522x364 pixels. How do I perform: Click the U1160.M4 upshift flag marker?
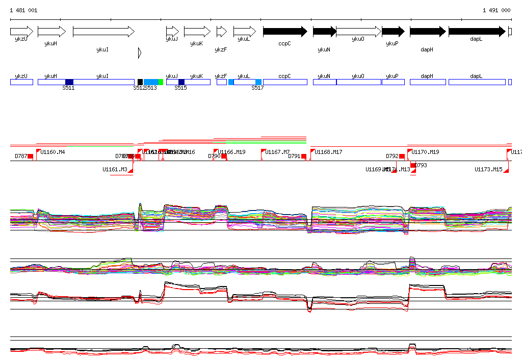point(38,152)
